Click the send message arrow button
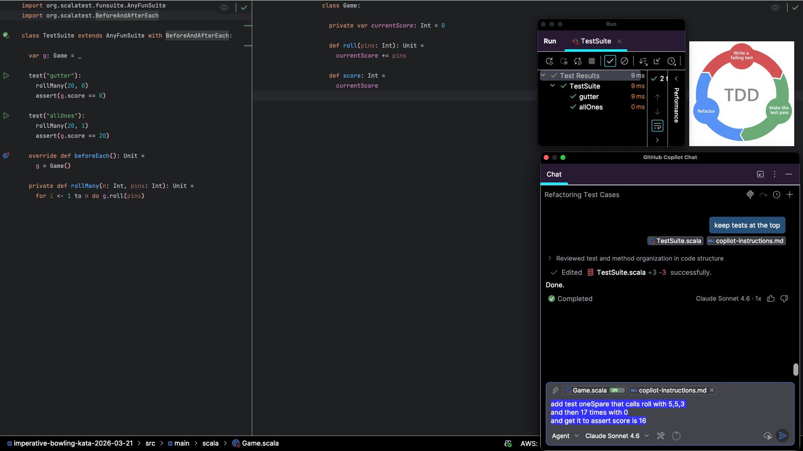This screenshot has width=803, height=451. (783, 436)
